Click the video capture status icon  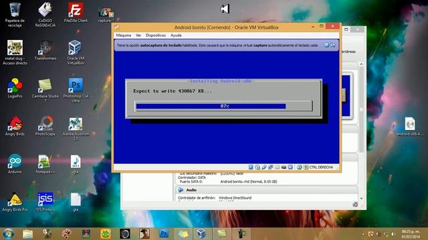click(x=284, y=167)
